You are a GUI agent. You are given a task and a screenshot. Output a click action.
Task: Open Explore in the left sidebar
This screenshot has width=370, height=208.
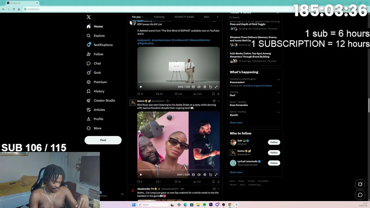tap(96, 36)
